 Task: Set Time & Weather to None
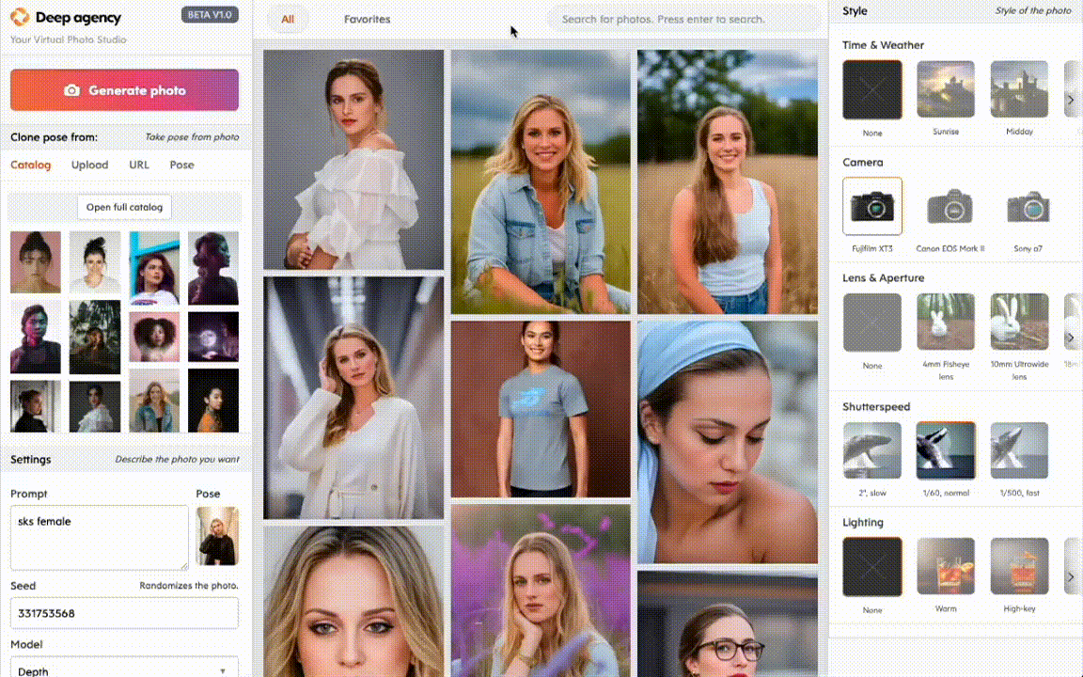(871, 90)
